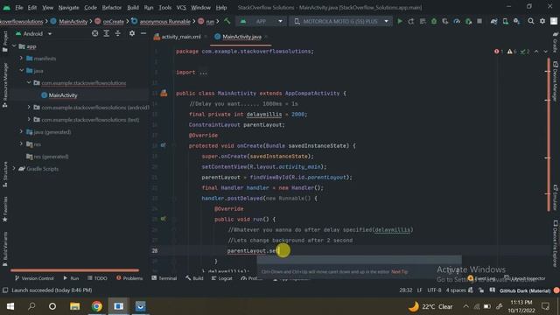Click the Make Project hammer icon
Image resolution: width=560 pixels, height=315 pixels.
(x=227, y=21)
